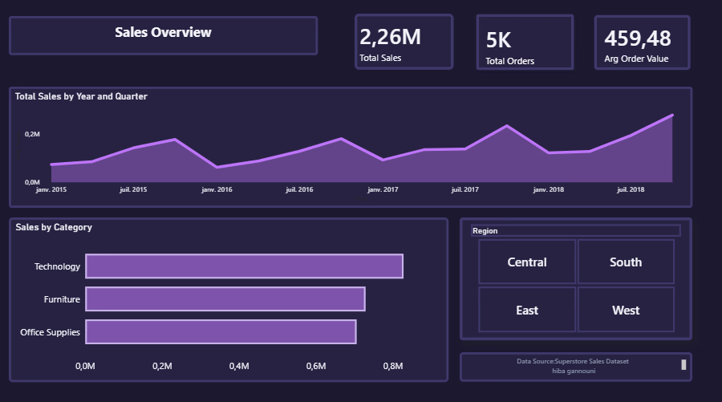The image size is (722, 402).
Task: Click the 0,4M x-axis label on bar chart
Action: (x=239, y=366)
